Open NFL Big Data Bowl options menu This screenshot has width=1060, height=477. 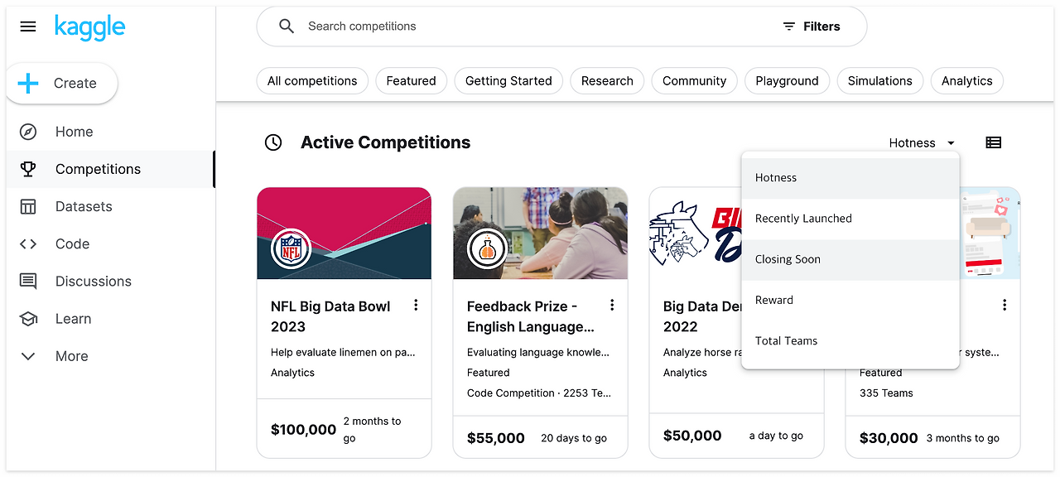point(416,306)
